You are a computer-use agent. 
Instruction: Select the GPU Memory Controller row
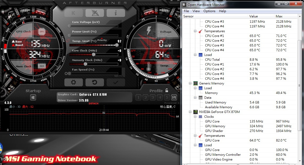240,154
